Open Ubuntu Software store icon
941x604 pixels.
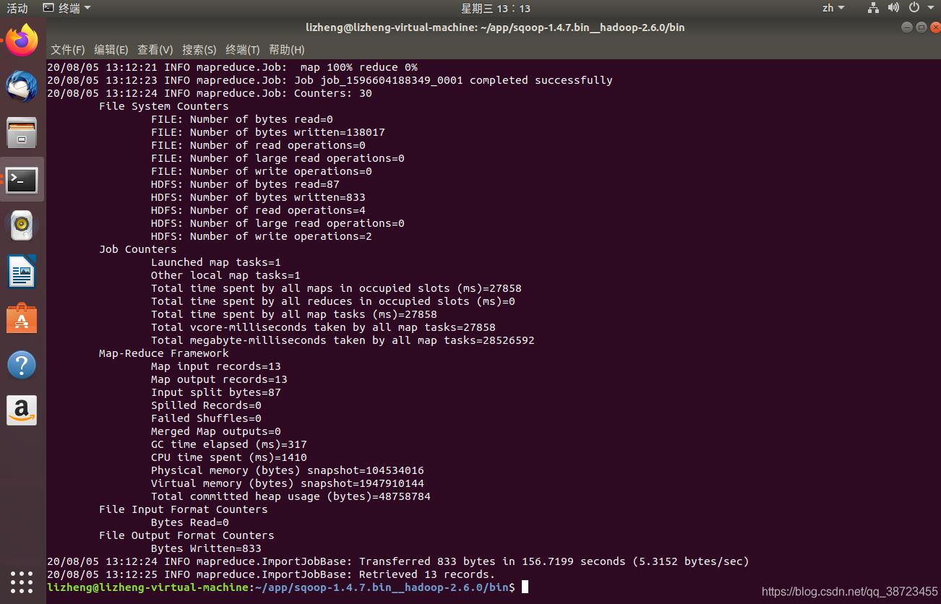pyautogui.click(x=22, y=319)
